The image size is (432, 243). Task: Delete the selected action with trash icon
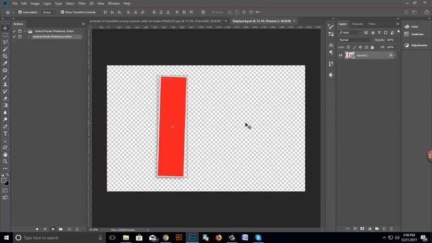[77, 229]
